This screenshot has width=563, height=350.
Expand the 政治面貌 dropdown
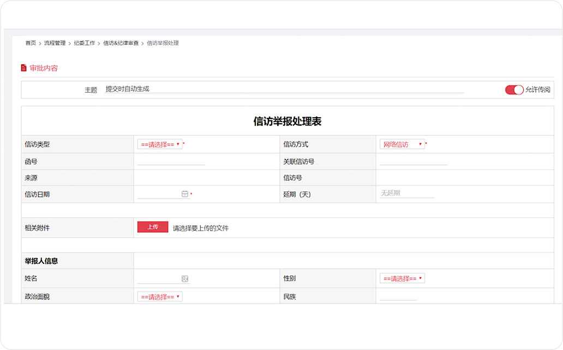click(160, 297)
